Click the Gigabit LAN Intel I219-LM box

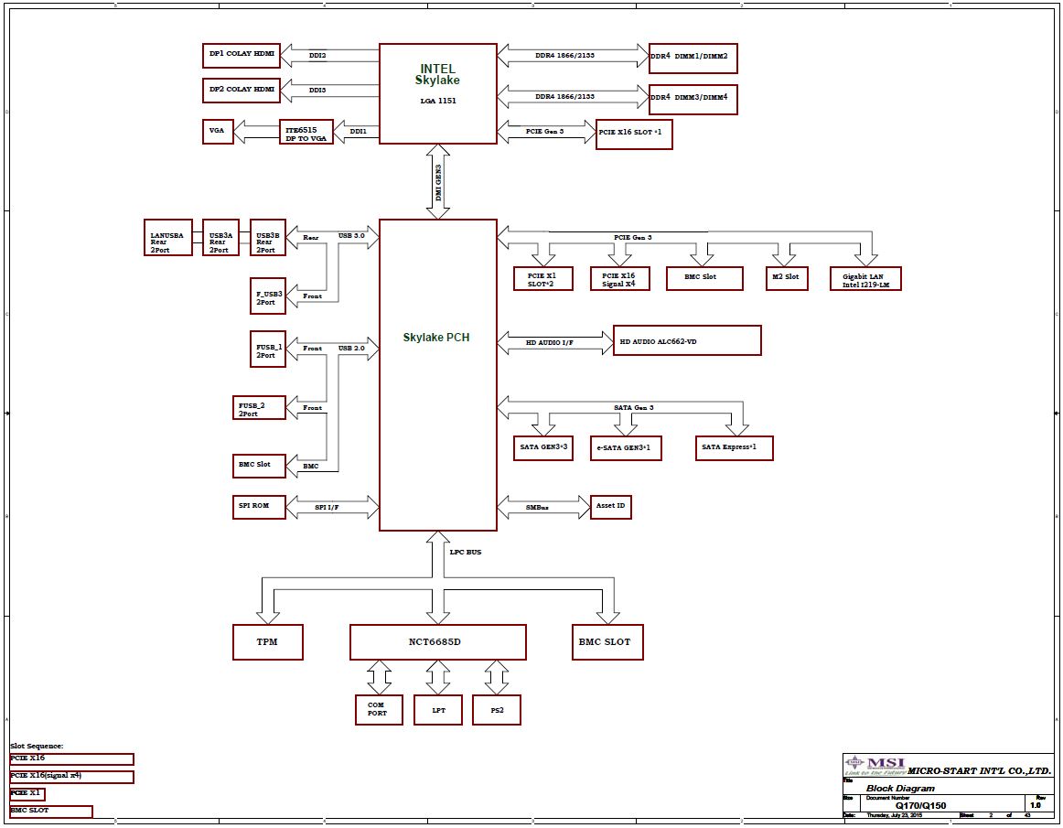(865, 278)
